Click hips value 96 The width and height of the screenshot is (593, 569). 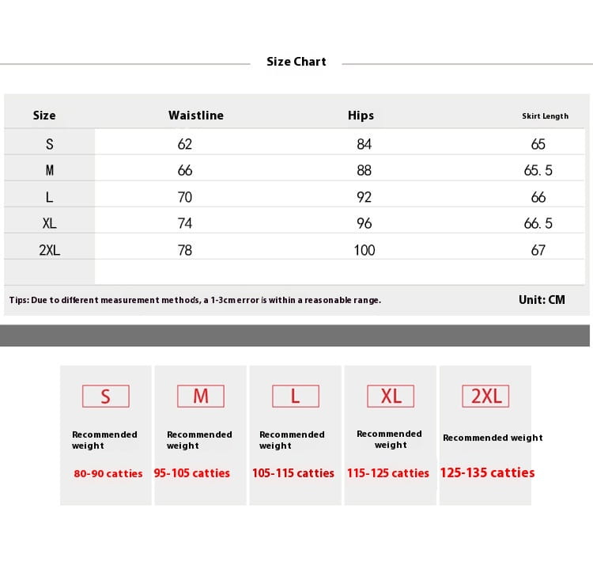(364, 223)
